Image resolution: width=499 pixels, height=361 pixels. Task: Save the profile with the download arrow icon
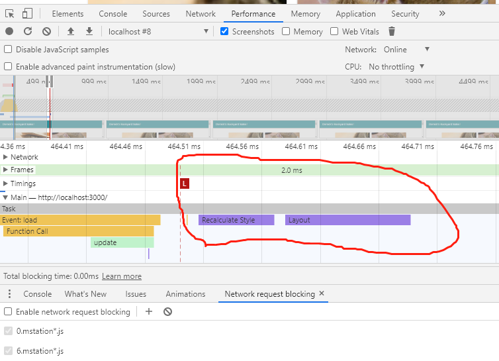click(x=89, y=31)
